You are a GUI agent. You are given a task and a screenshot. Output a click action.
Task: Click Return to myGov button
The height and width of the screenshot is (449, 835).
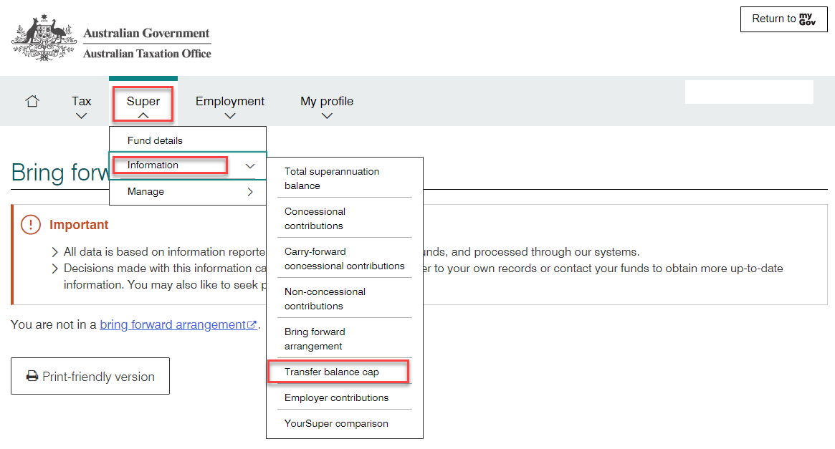[x=783, y=19]
